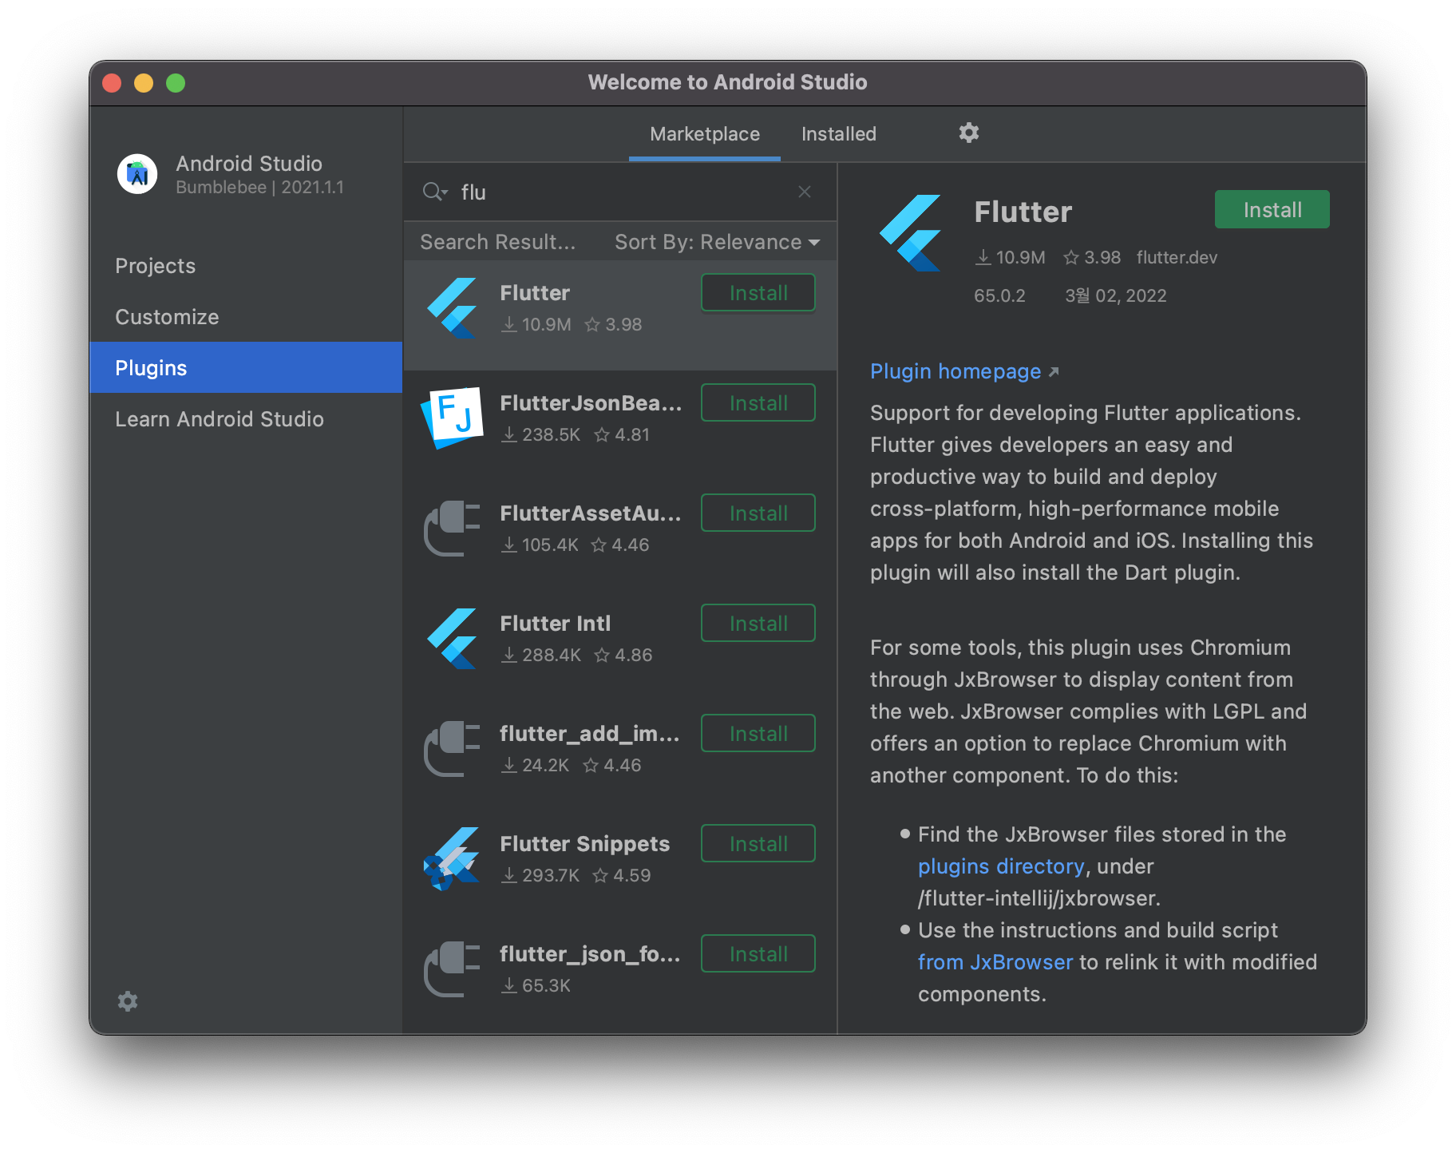Click the Bumblebee | 2021.1.1 version label

[x=259, y=188]
